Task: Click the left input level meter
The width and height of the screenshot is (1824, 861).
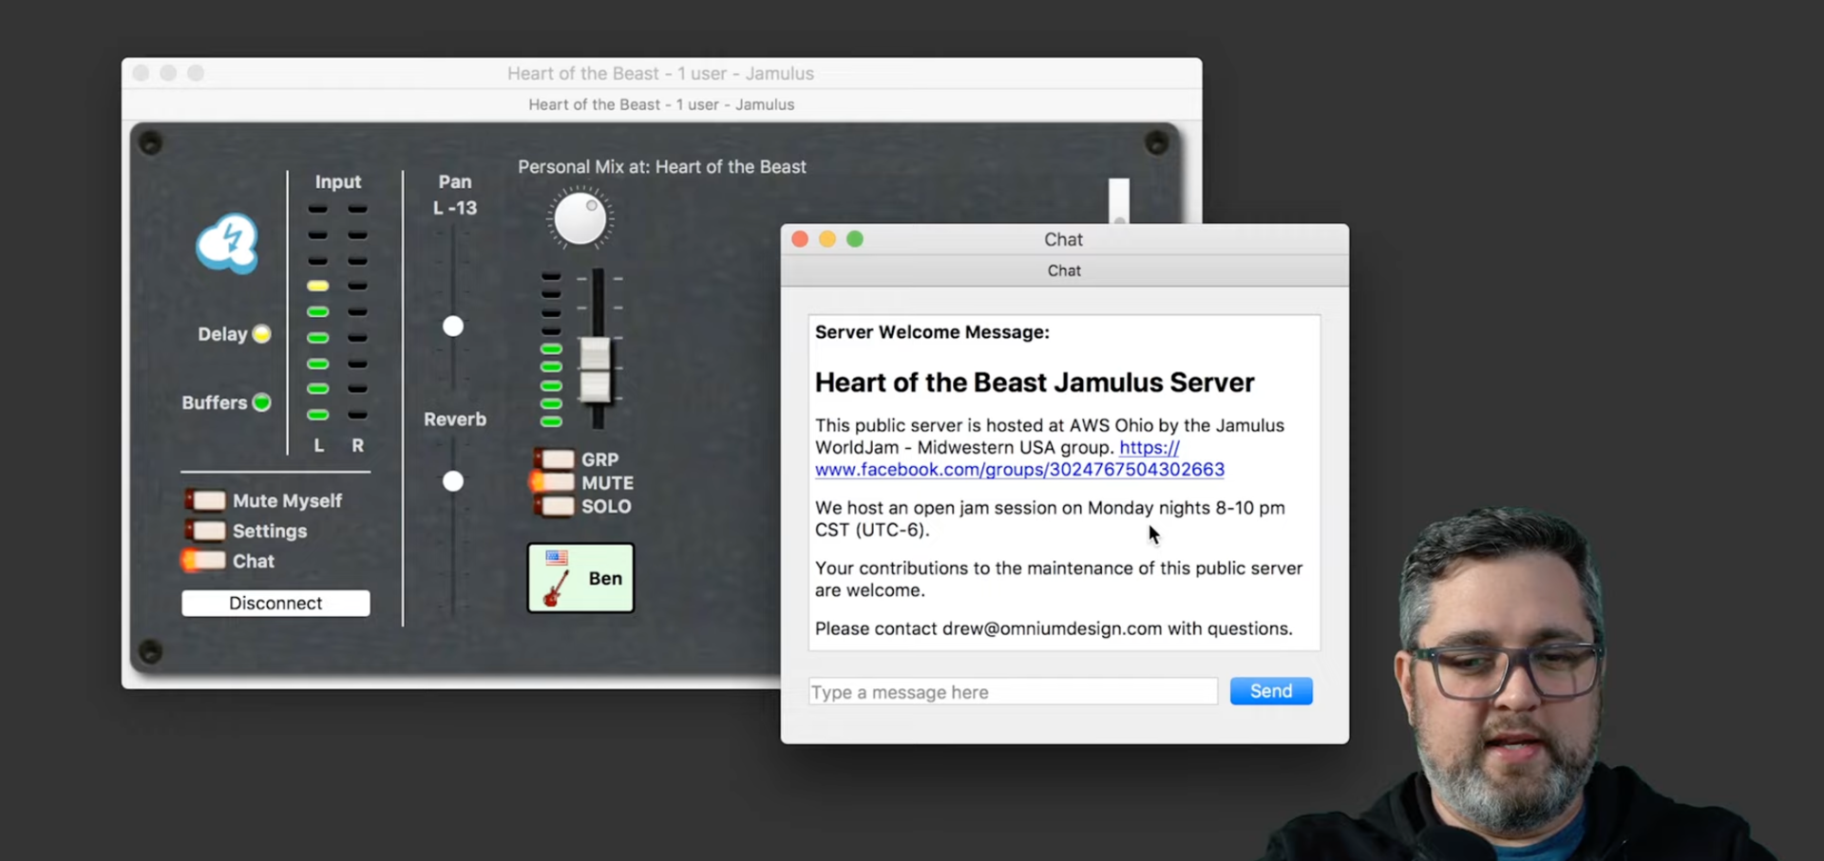Action: point(318,311)
